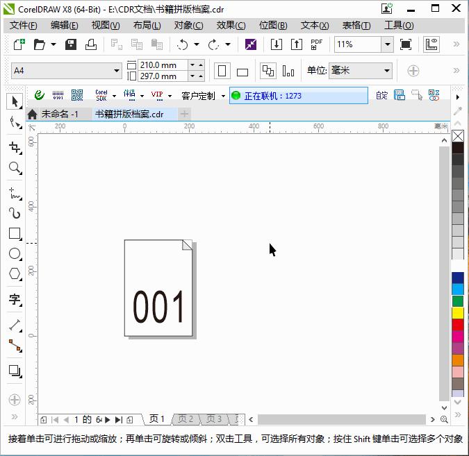Click the New document icon
Image resolution: width=469 pixels, height=456 pixels.
(19, 44)
